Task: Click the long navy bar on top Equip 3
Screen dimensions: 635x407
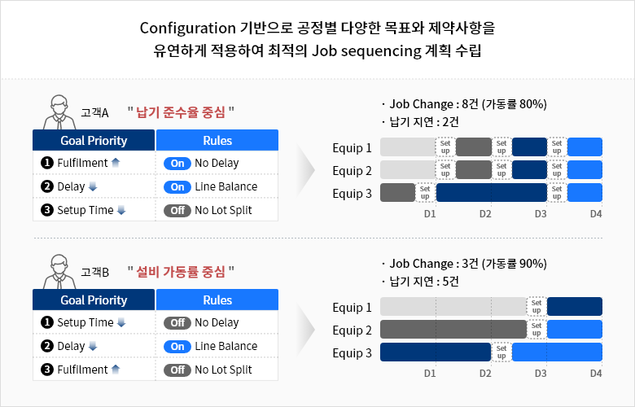Action: point(492,192)
